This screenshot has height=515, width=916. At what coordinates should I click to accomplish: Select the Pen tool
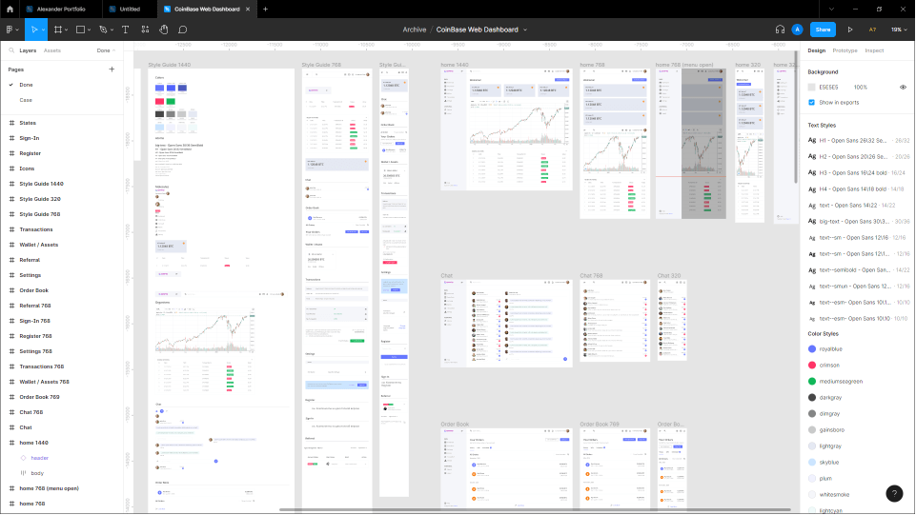[x=103, y=30]
